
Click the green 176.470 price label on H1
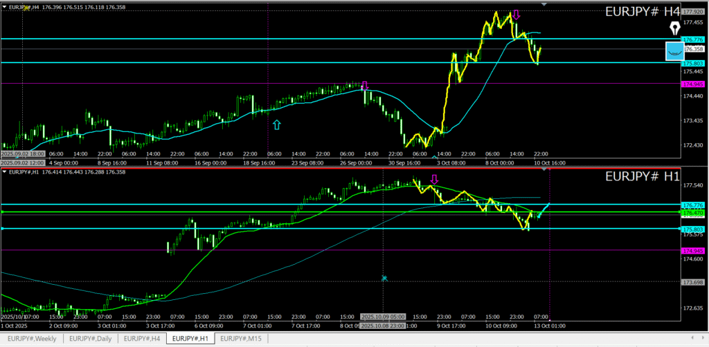click(x=692, y=213)
